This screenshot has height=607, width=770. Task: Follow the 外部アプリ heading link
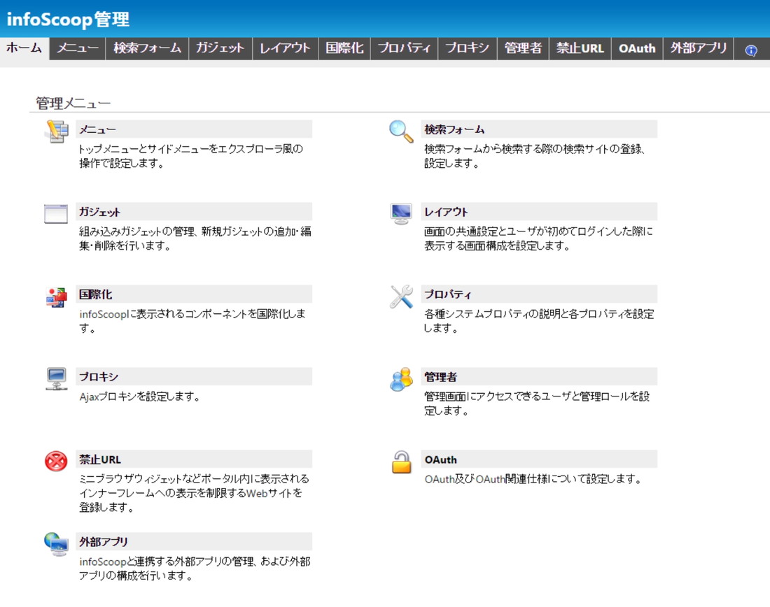[104, 542]
